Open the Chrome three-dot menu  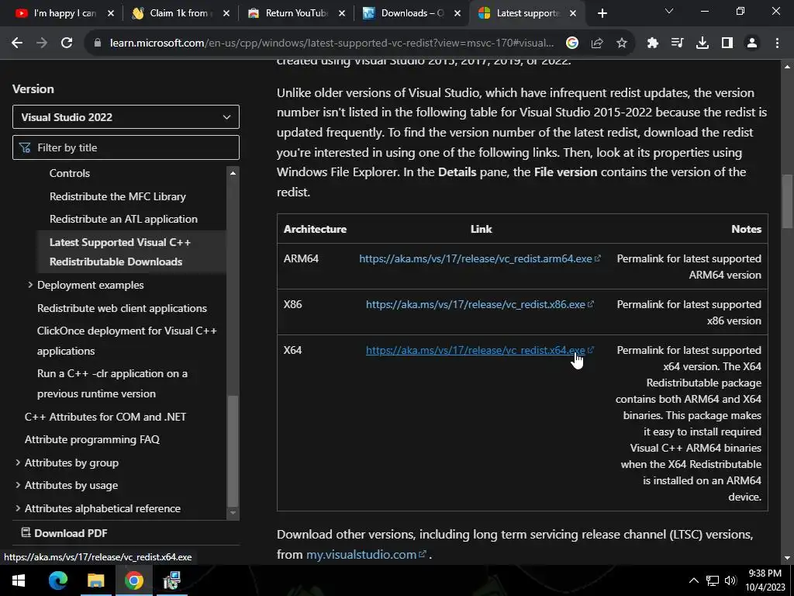[777, 43]
